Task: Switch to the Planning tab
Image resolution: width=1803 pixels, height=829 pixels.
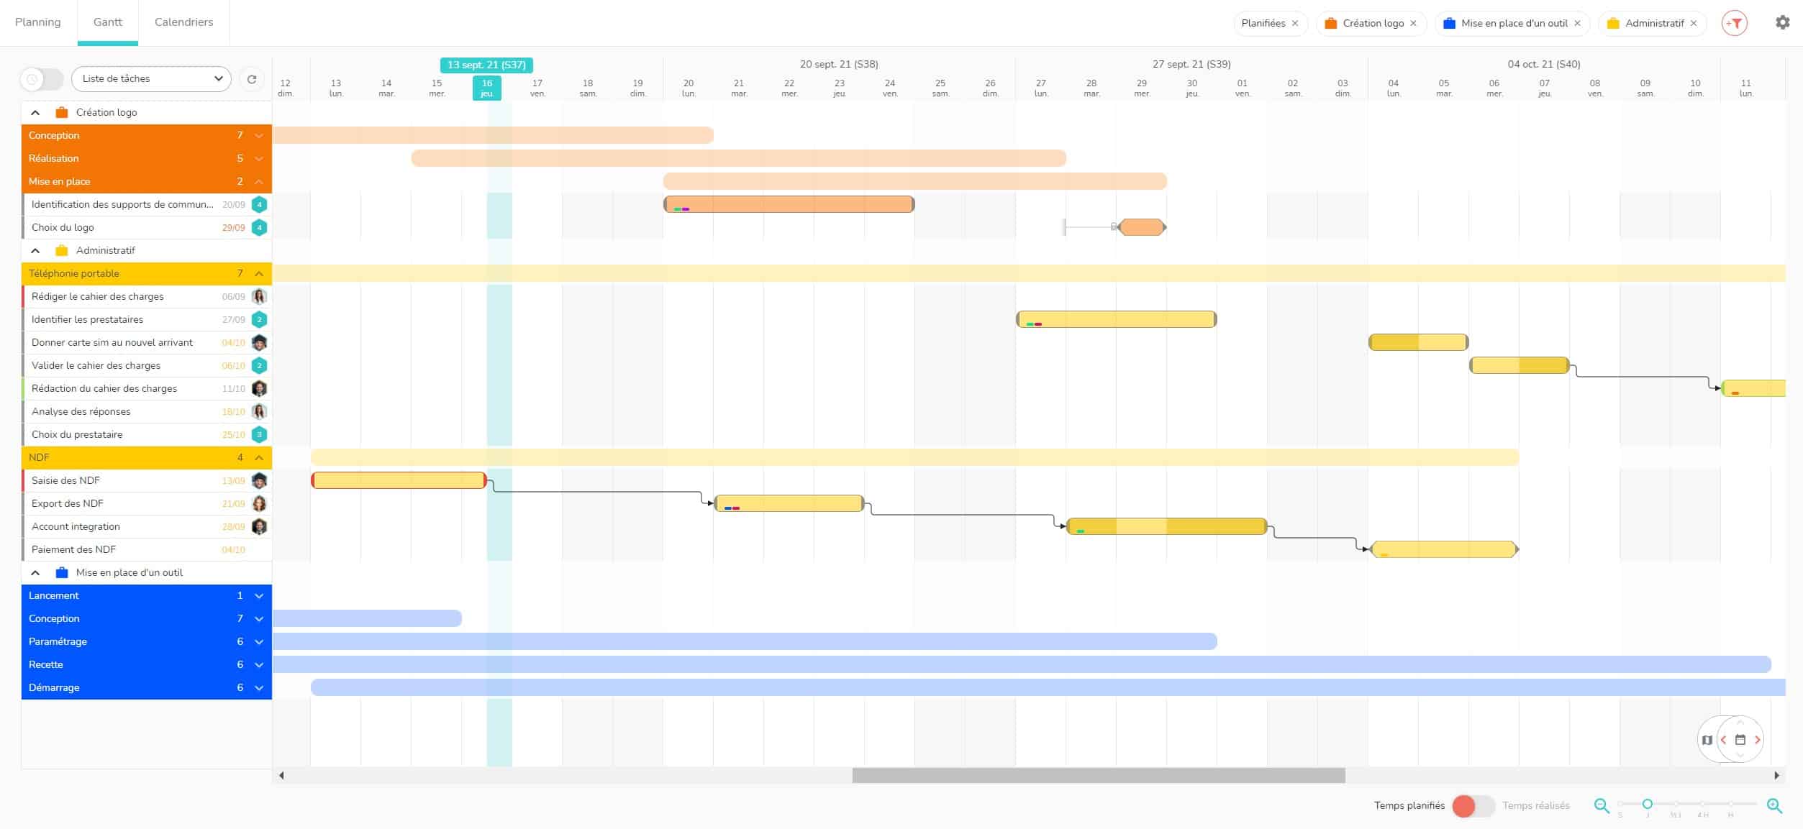Action: (x=38, y=22)
